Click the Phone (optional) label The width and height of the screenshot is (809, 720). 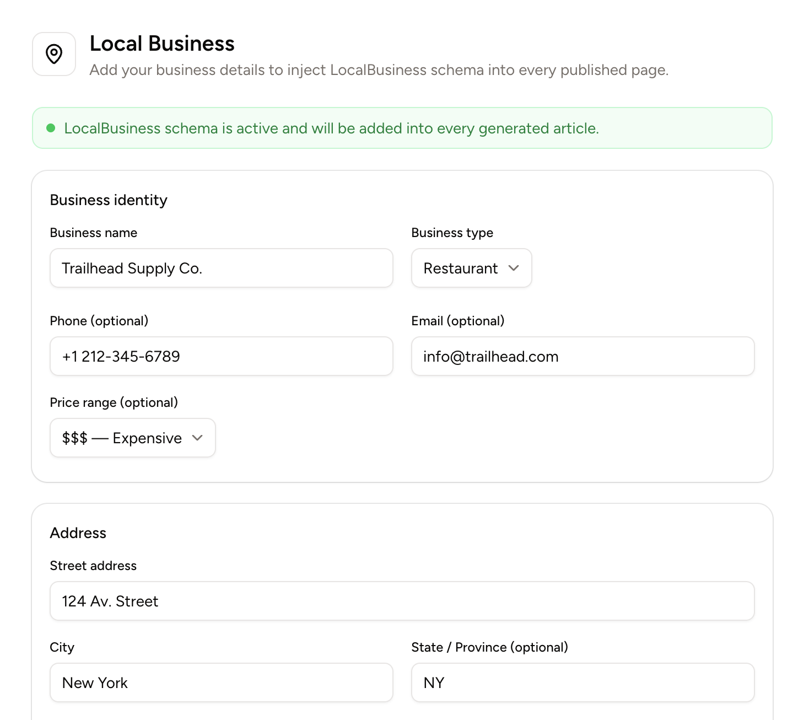point(99,321)
